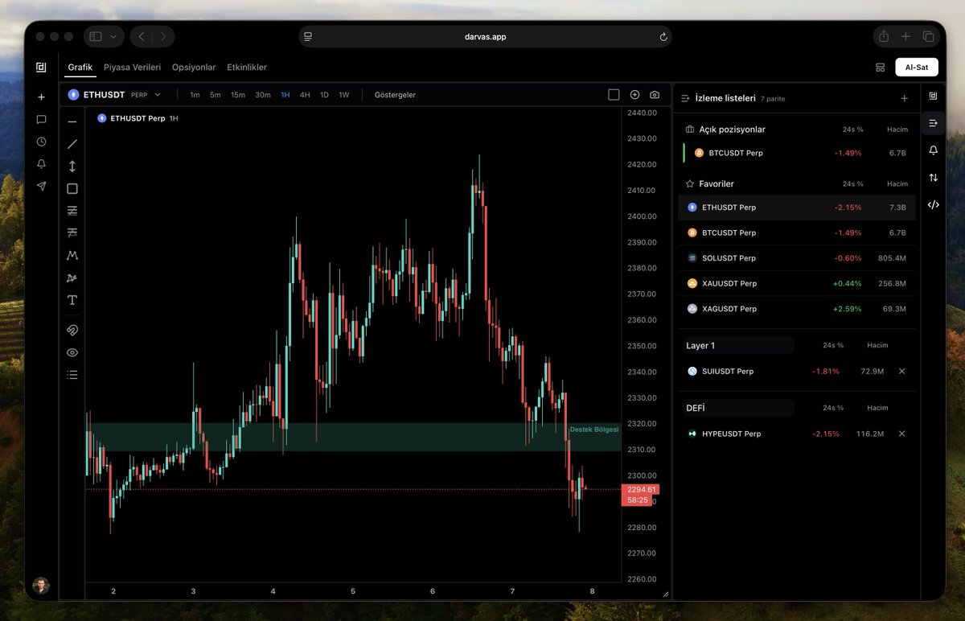Screen dimensions: 965x621
Task: Click the paper plane send icon in sidebar
Action: [41, 186]
